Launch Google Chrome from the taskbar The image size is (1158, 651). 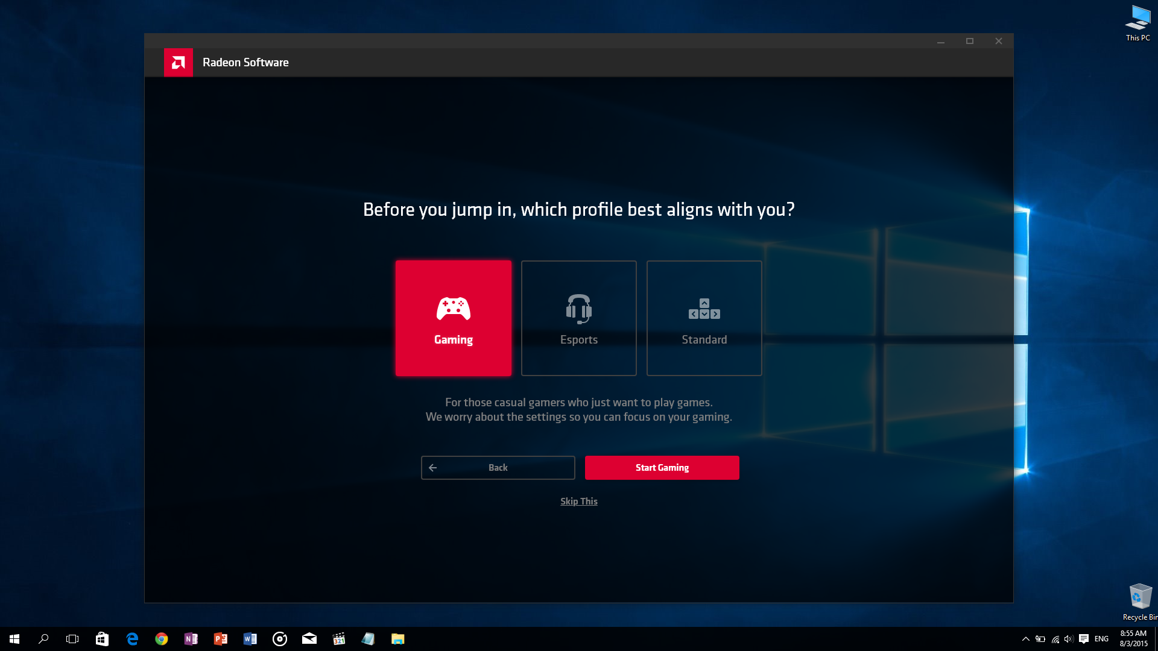tap(162, 638)
